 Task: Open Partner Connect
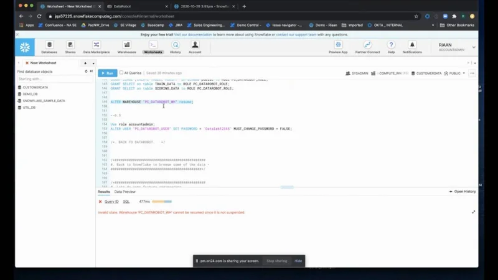pyautogui.click(x=367, y=47)
